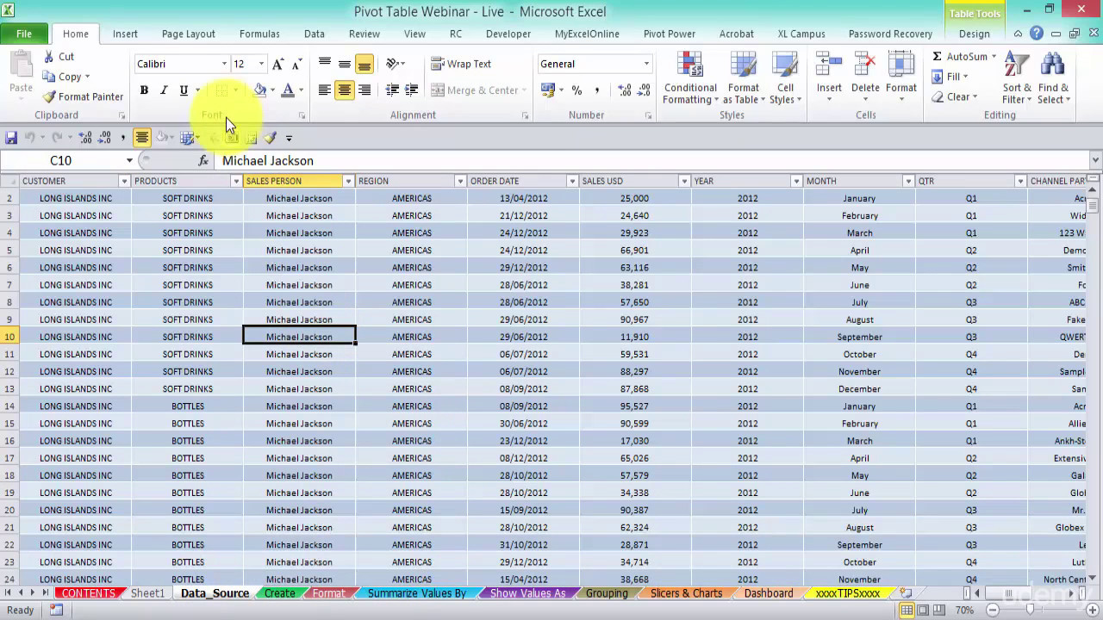Switch to the Insert ribbon tab

coord(125,34)
